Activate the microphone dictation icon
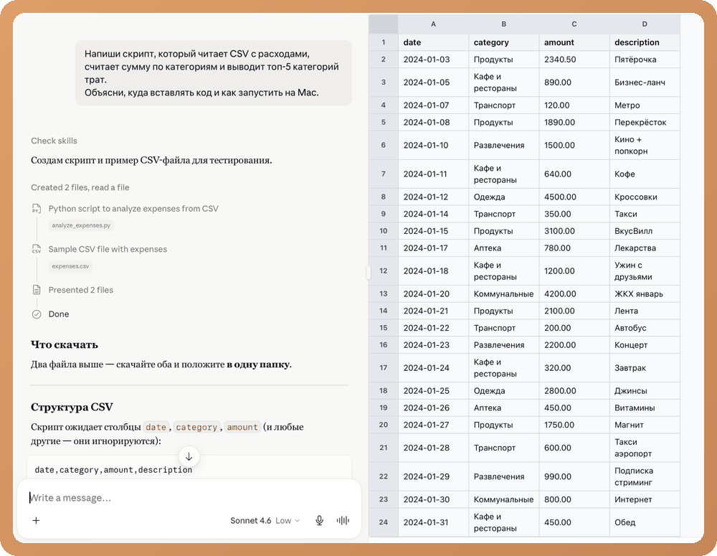This screenshot has width=717, height=556. point(320,520)
